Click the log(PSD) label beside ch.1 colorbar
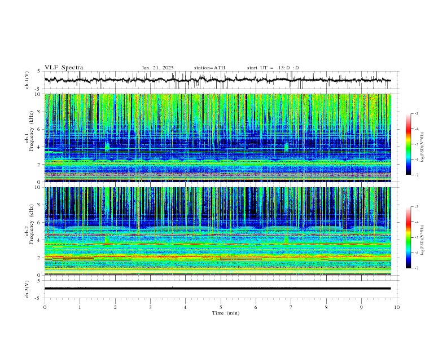This screenshot has height=345, width=447. point(423,147)
